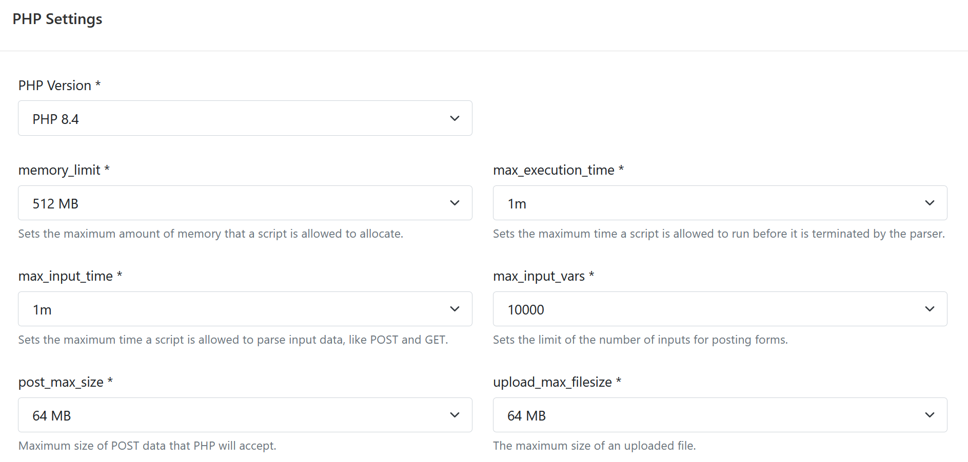Open the upload_max_filesize dropdown
This screenshot has width=968, height=462.
(x=719, y=415)
